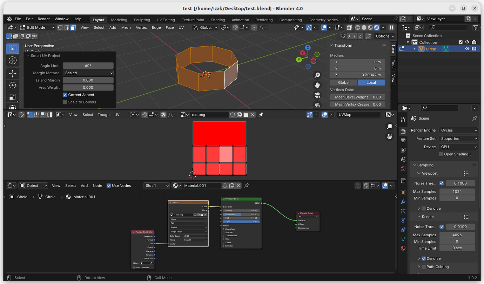Switch to the UV Editing workspace tab
Screen dimensions: 484x284
(166, 20)
